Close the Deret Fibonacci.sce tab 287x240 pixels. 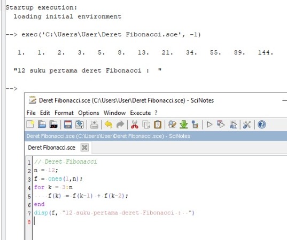click(84, 148)
